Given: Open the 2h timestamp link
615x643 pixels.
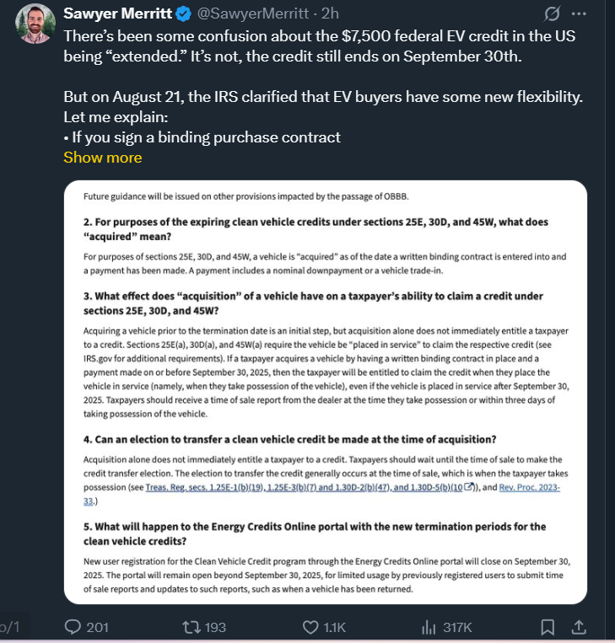Looking at the screenshot, I should pos(330,13).
